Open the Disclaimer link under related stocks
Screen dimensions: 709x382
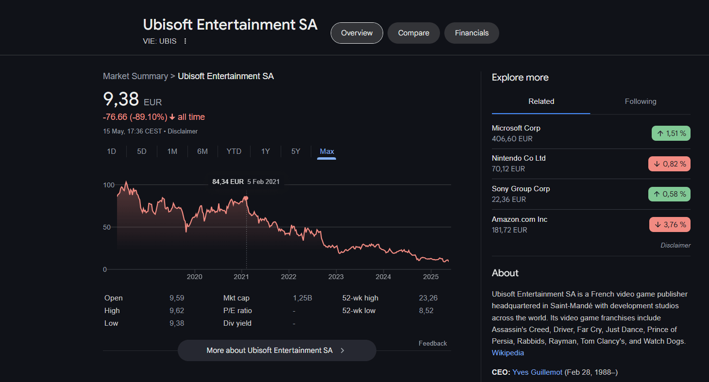675,246
